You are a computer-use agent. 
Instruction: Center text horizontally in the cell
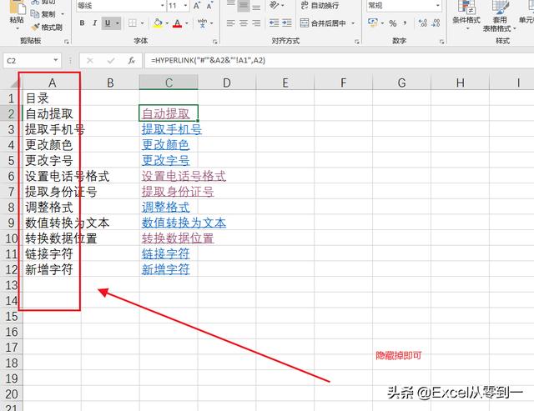pos(244,23)
